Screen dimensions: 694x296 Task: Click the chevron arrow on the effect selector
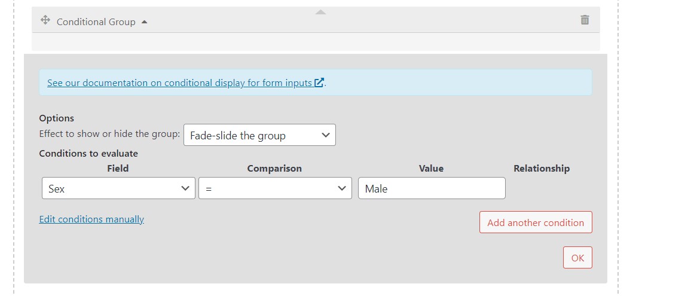point(326,135)
